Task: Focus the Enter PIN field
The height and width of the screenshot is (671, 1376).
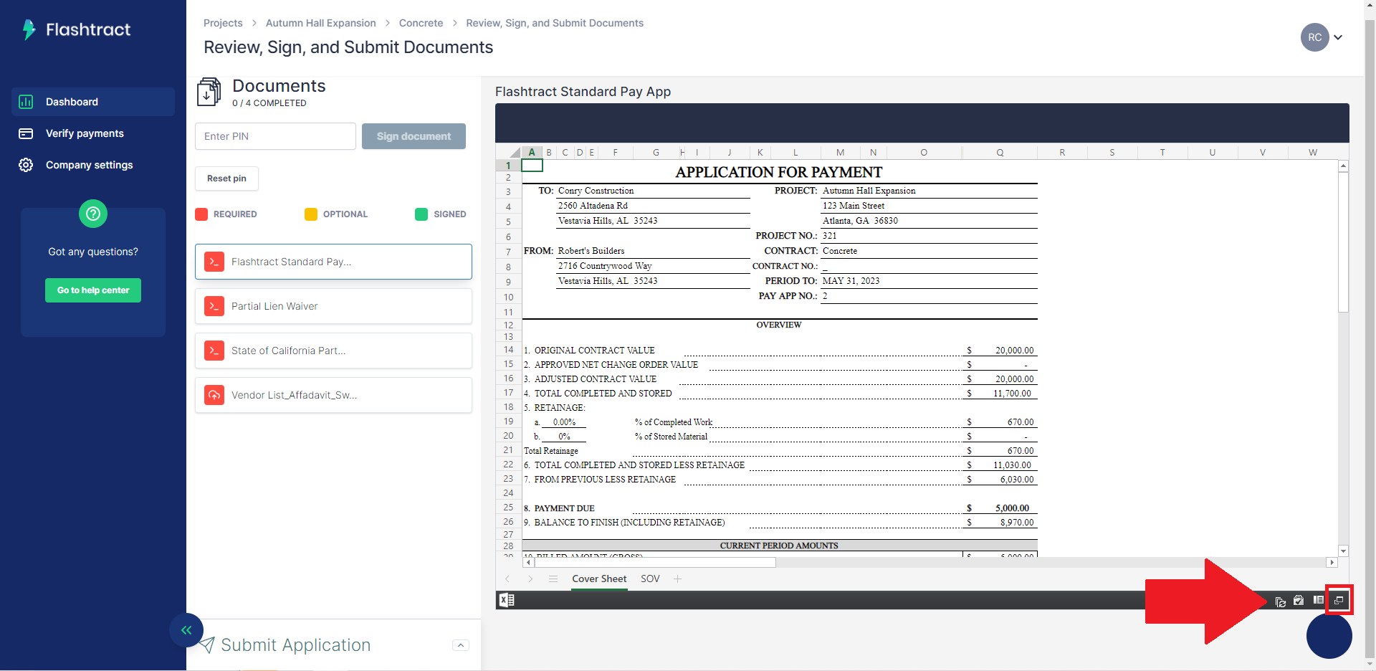Action: coord(275,136)
